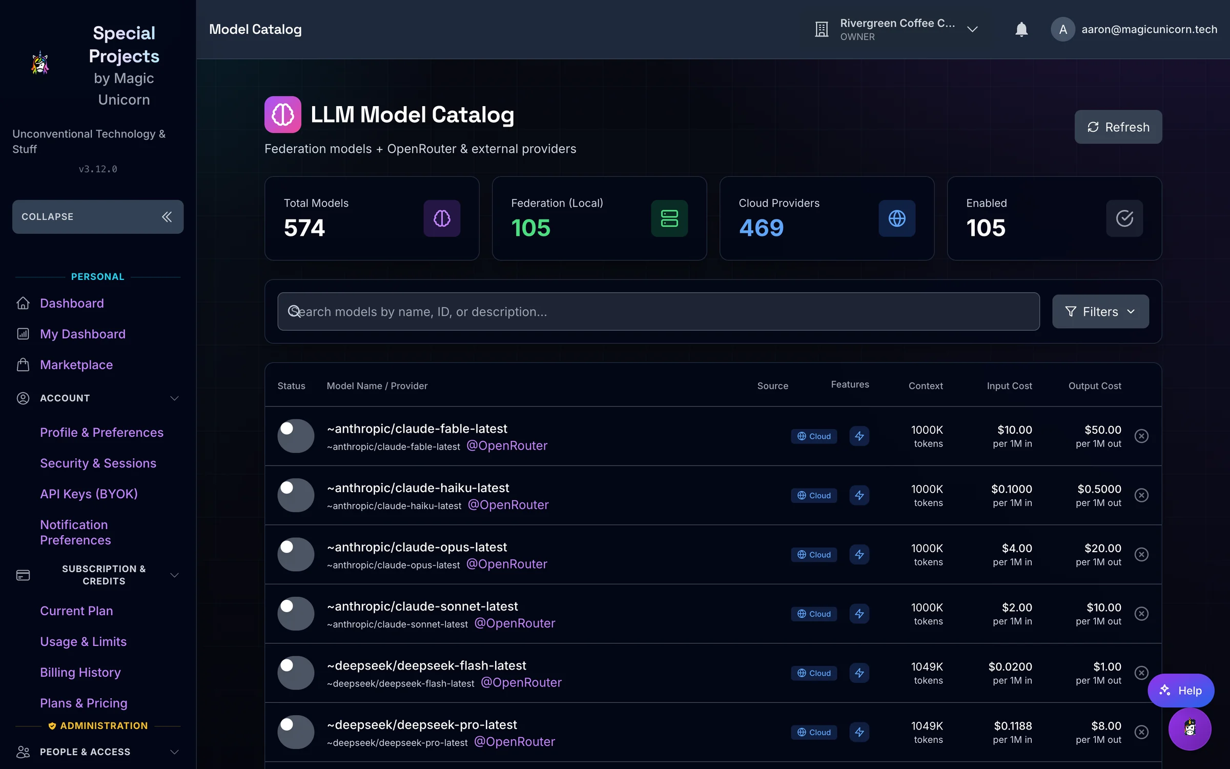The height and width of the screenshot is (769, 1230).
Task: Click the X circle icon for deepseek-pro-latest row
Action: click(x=1141, y=732)
